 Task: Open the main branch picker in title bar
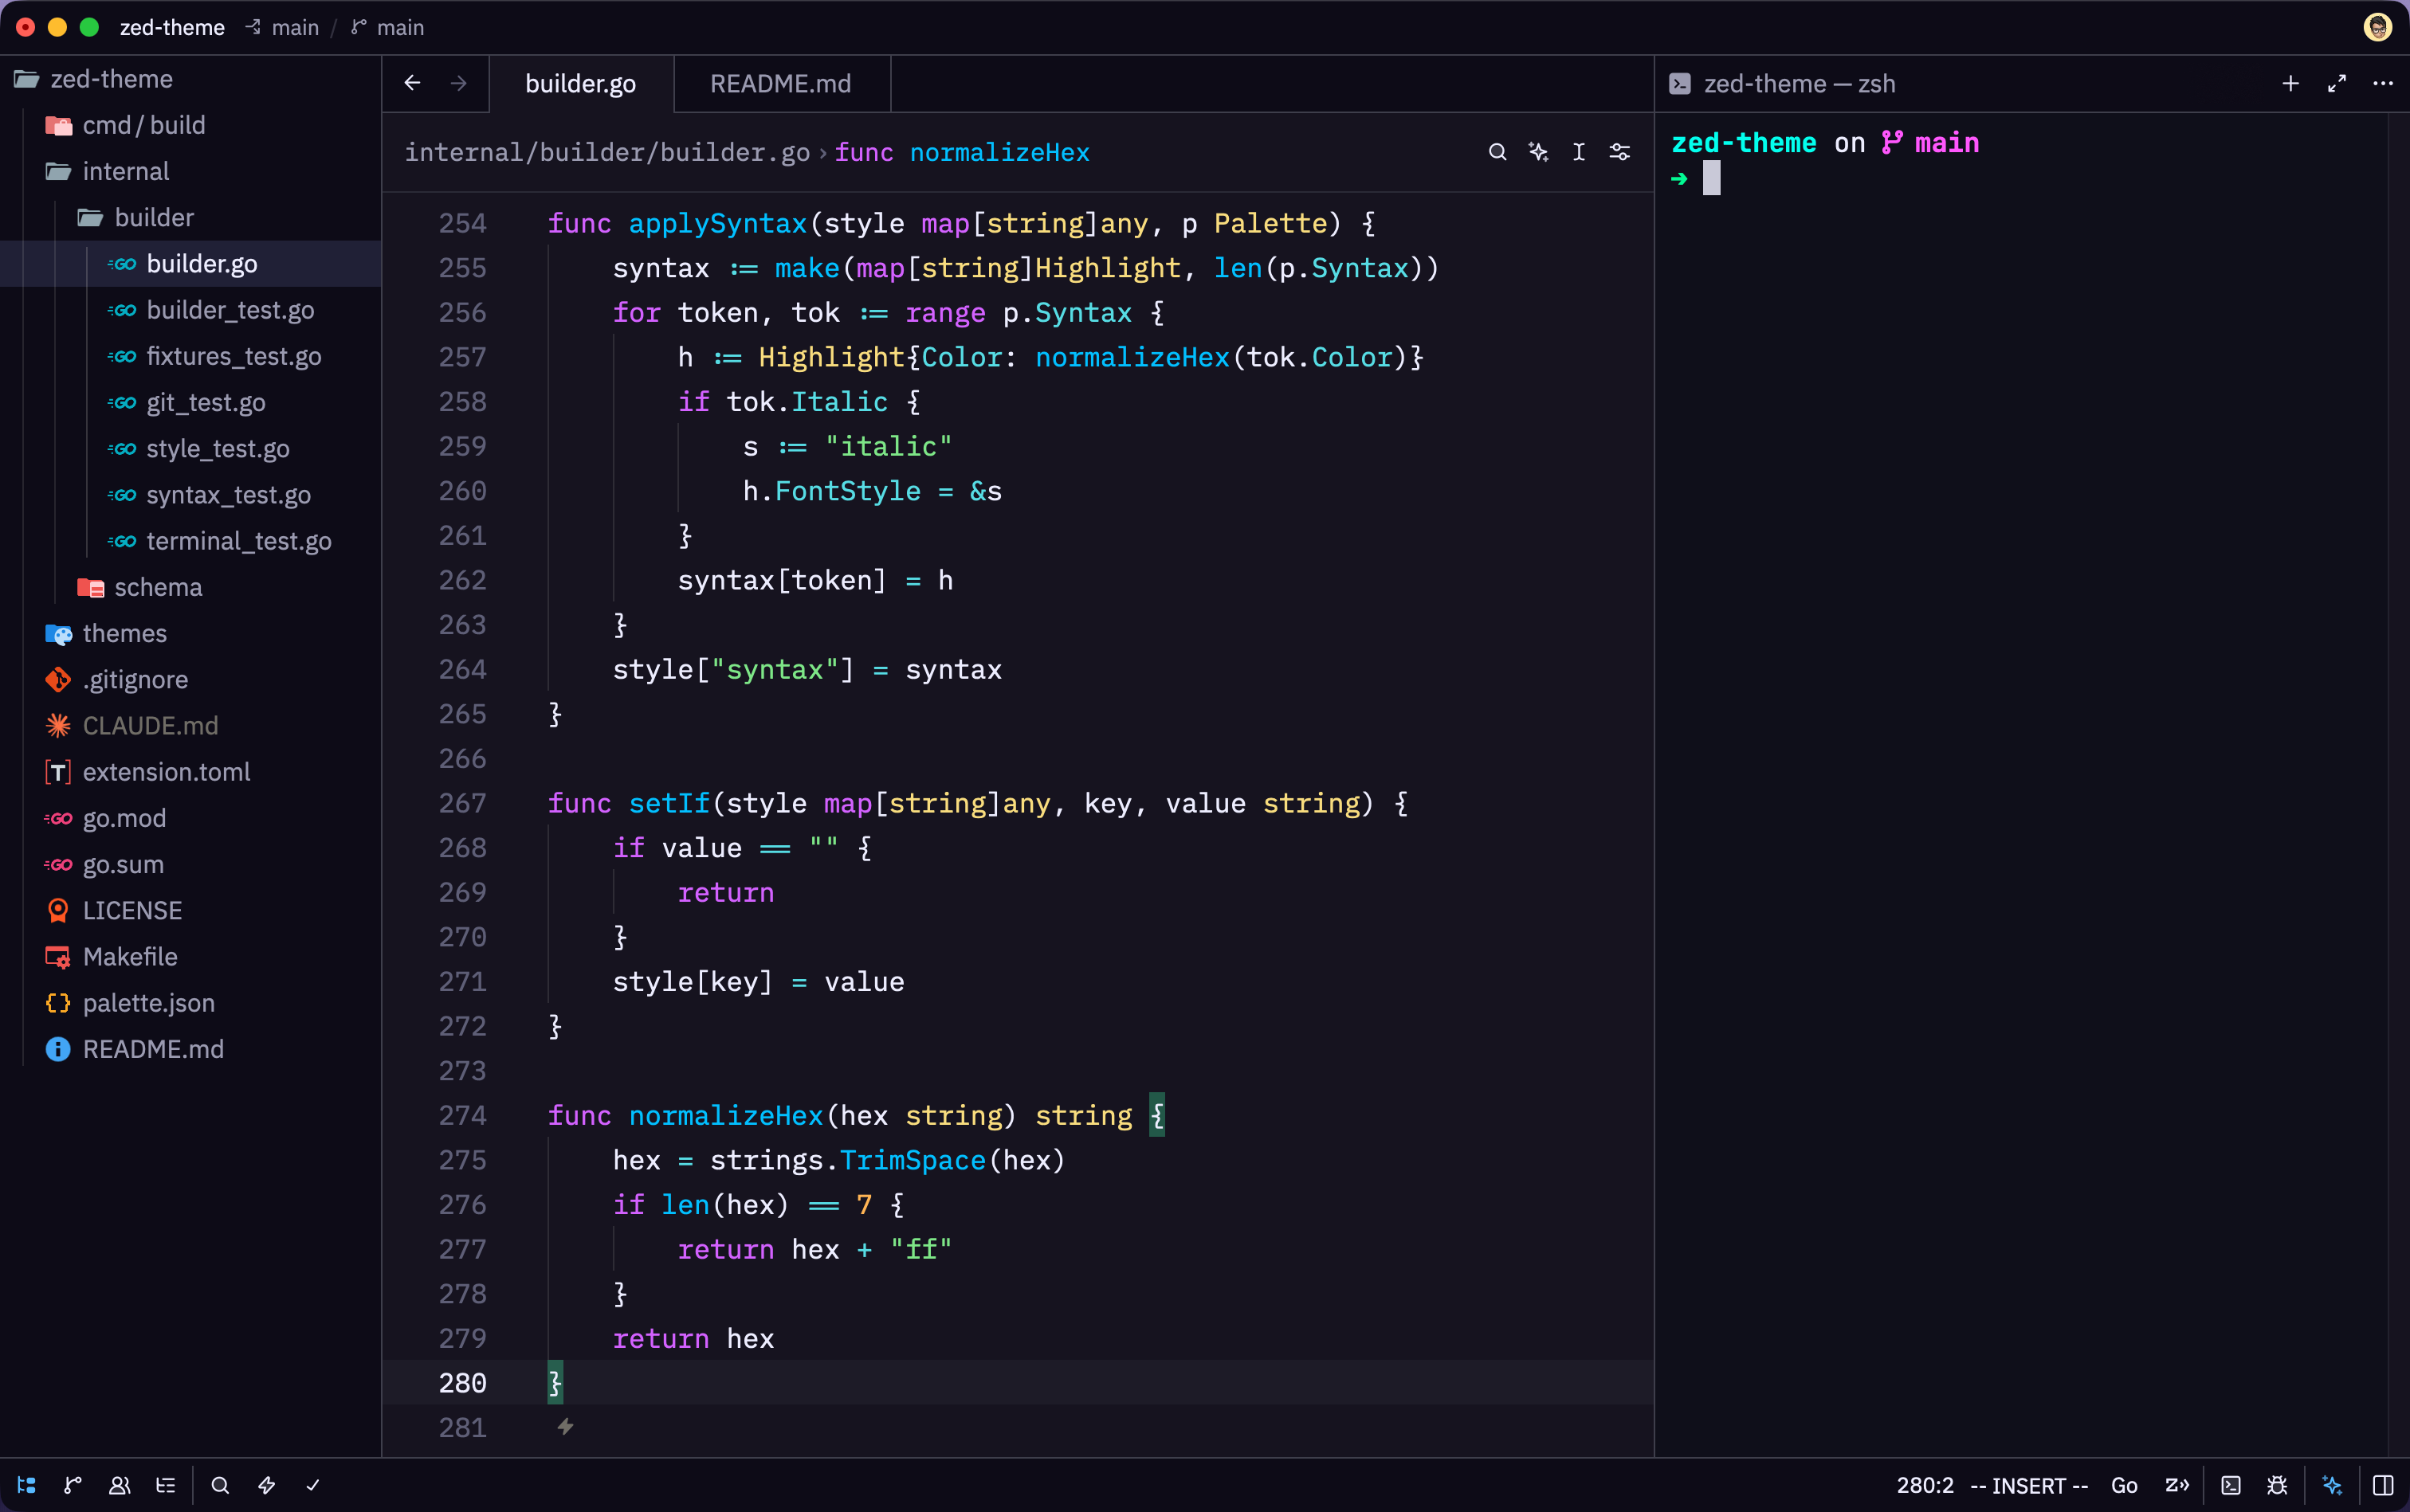tap(388, 27)
